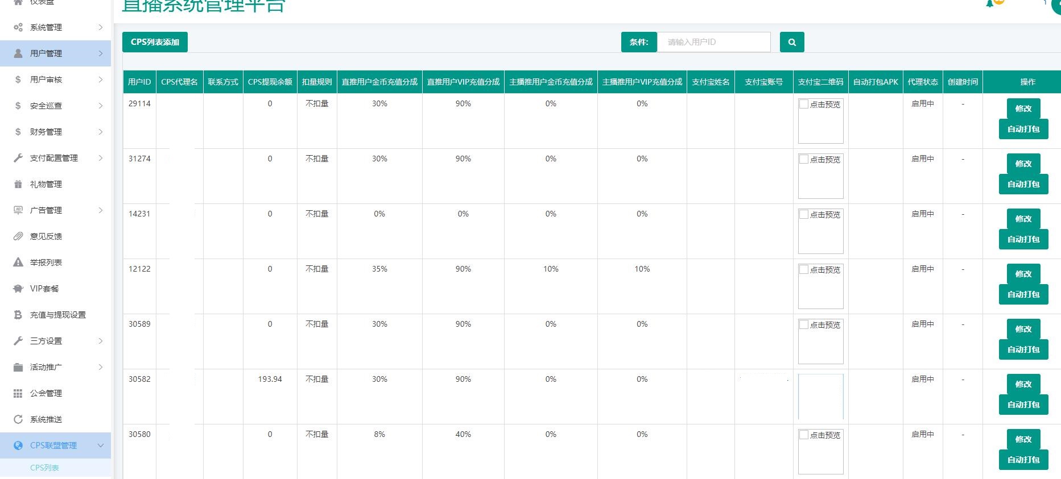Click the paperclip icon for 意见反馈
Screen dimensions: 1061x479
pos(18,236)
